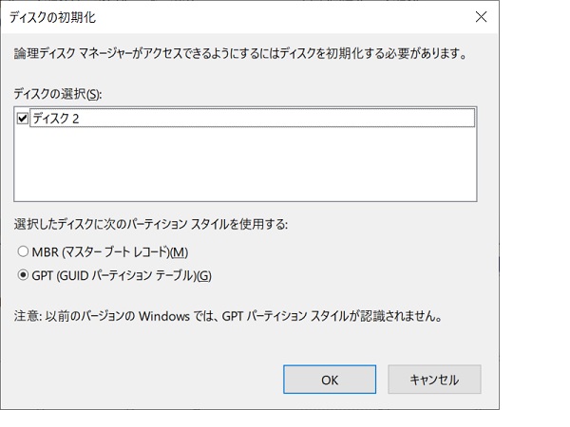Dismiss the dialog with the キャンセル button
The width and height of the screenshot is (570, 427).
coord(434,380)
